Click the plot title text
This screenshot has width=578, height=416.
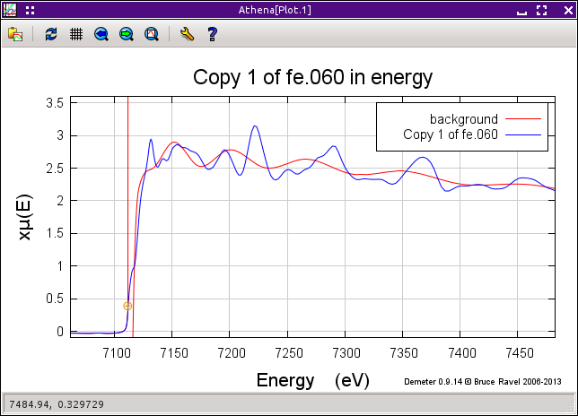[313, 78]
